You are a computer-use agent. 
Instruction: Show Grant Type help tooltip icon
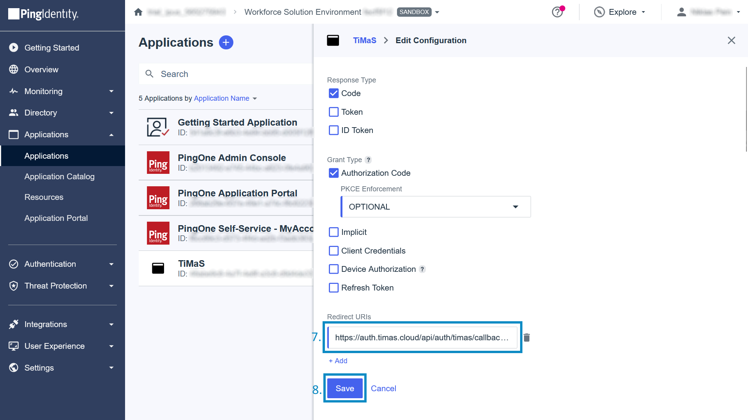click(368, 160)
